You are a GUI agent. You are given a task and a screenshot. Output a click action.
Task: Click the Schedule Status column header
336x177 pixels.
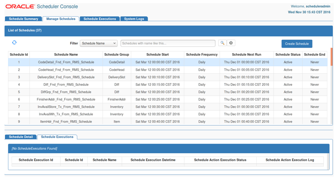[288, 54]
